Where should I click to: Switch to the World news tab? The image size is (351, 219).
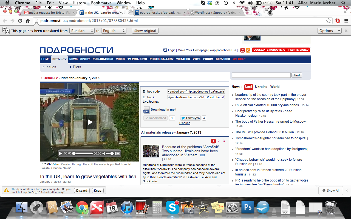(275, 87)
